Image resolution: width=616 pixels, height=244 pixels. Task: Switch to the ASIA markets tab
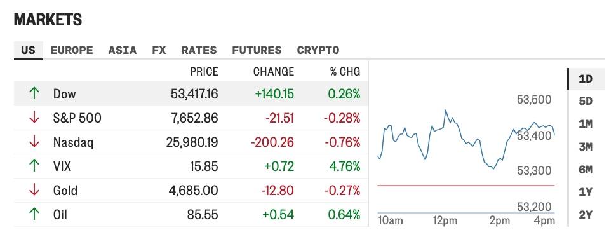pos(123,50)
